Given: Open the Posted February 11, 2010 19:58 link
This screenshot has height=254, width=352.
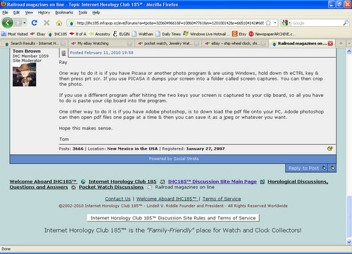Looking at the screenshot, I should click(101, 53).
